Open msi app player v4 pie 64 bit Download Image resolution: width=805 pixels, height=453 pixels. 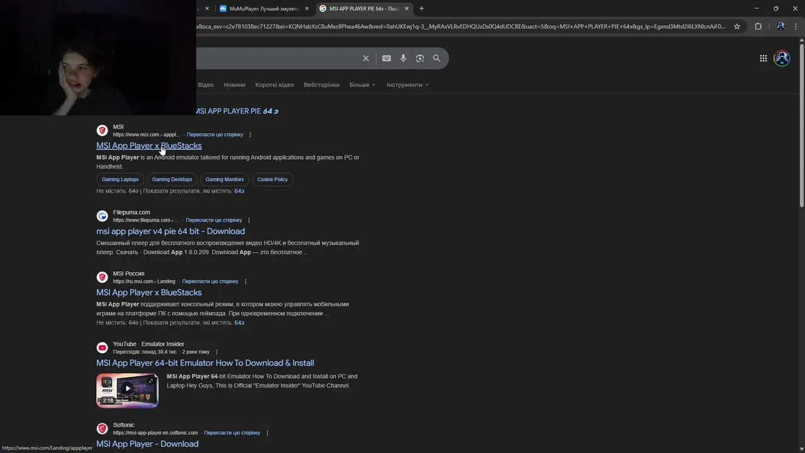(170, 232)
